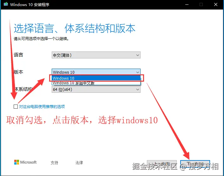Click the 对这台电脑使用推荐的选项 label
The height and width of the screenshot is (176, 224).
42,107
